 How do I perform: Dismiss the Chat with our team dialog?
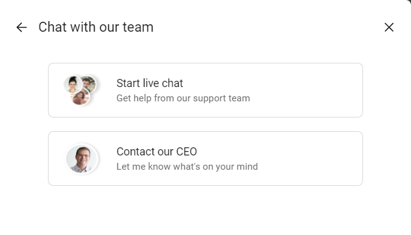(x=389, y=27)
